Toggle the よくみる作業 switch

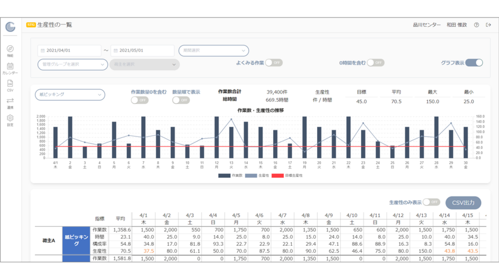(274, 63)
